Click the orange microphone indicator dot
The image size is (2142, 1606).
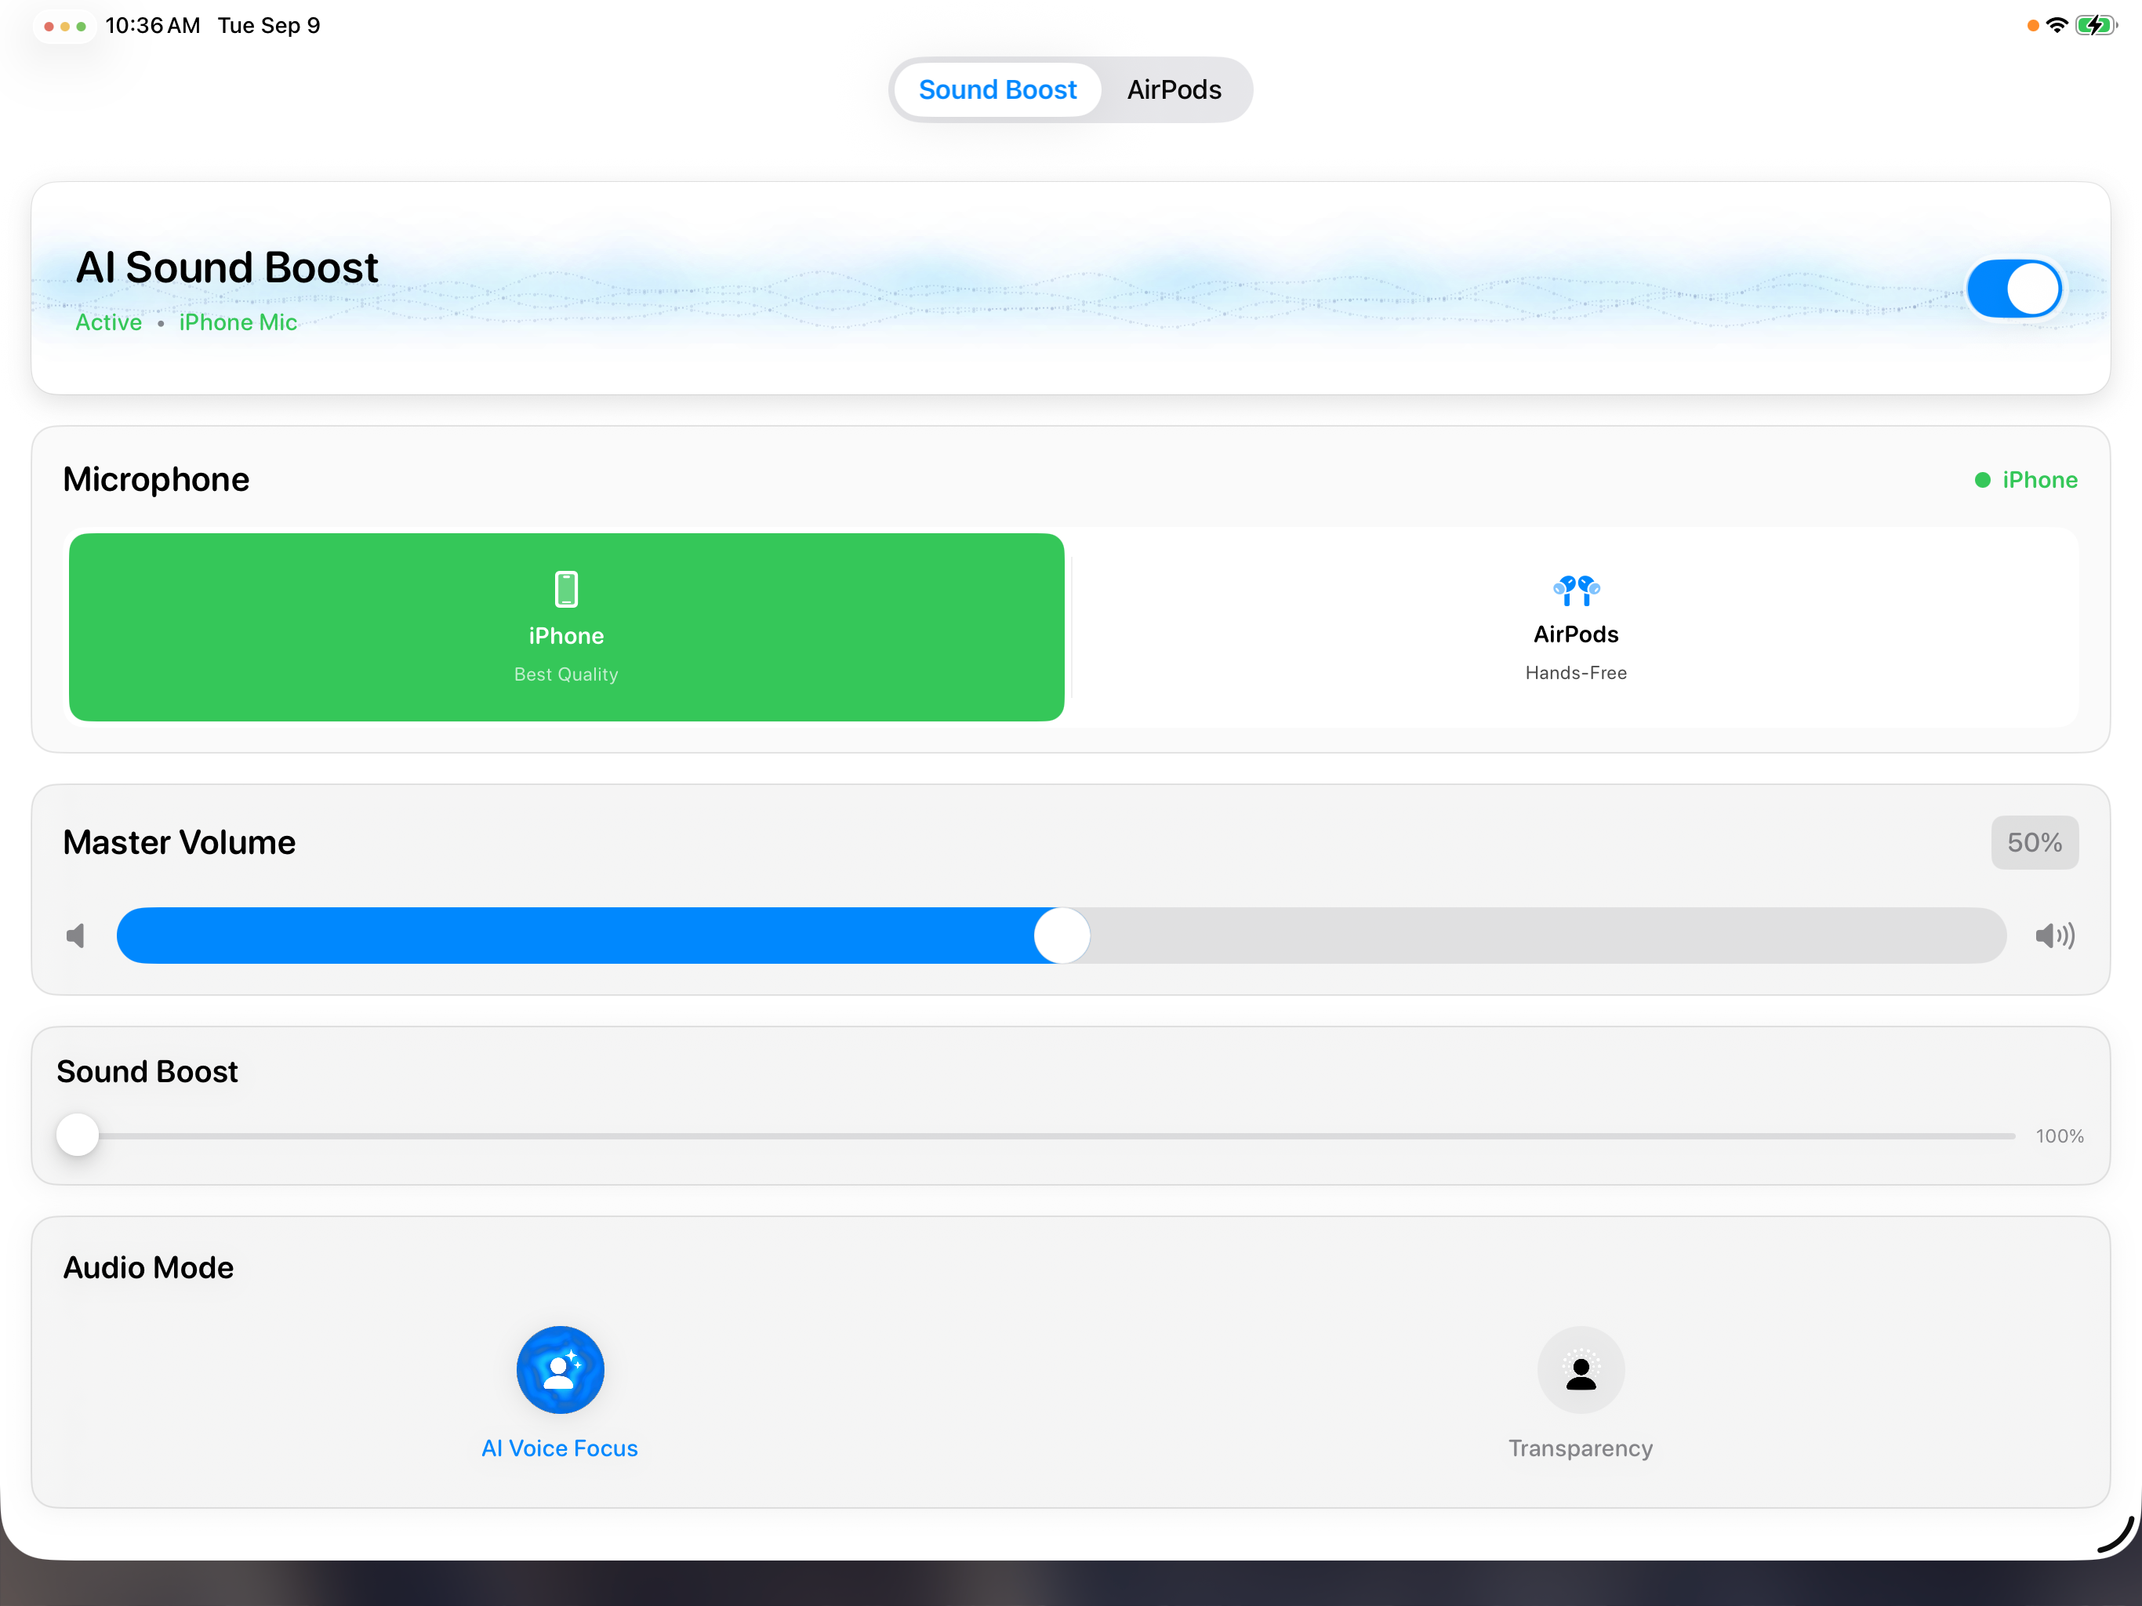click(x=2032, y=26)
